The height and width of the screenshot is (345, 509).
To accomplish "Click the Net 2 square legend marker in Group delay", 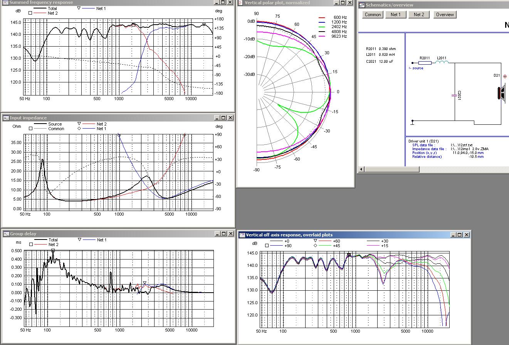I will 31,245.
